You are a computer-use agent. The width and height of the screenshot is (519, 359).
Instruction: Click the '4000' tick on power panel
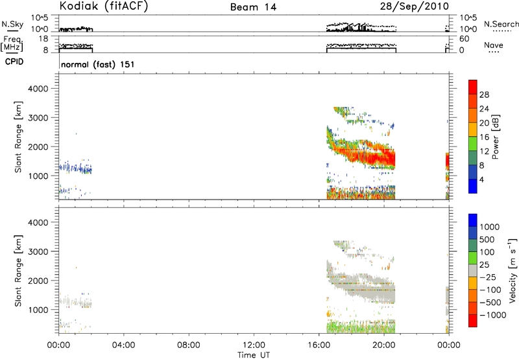point(38,89)
